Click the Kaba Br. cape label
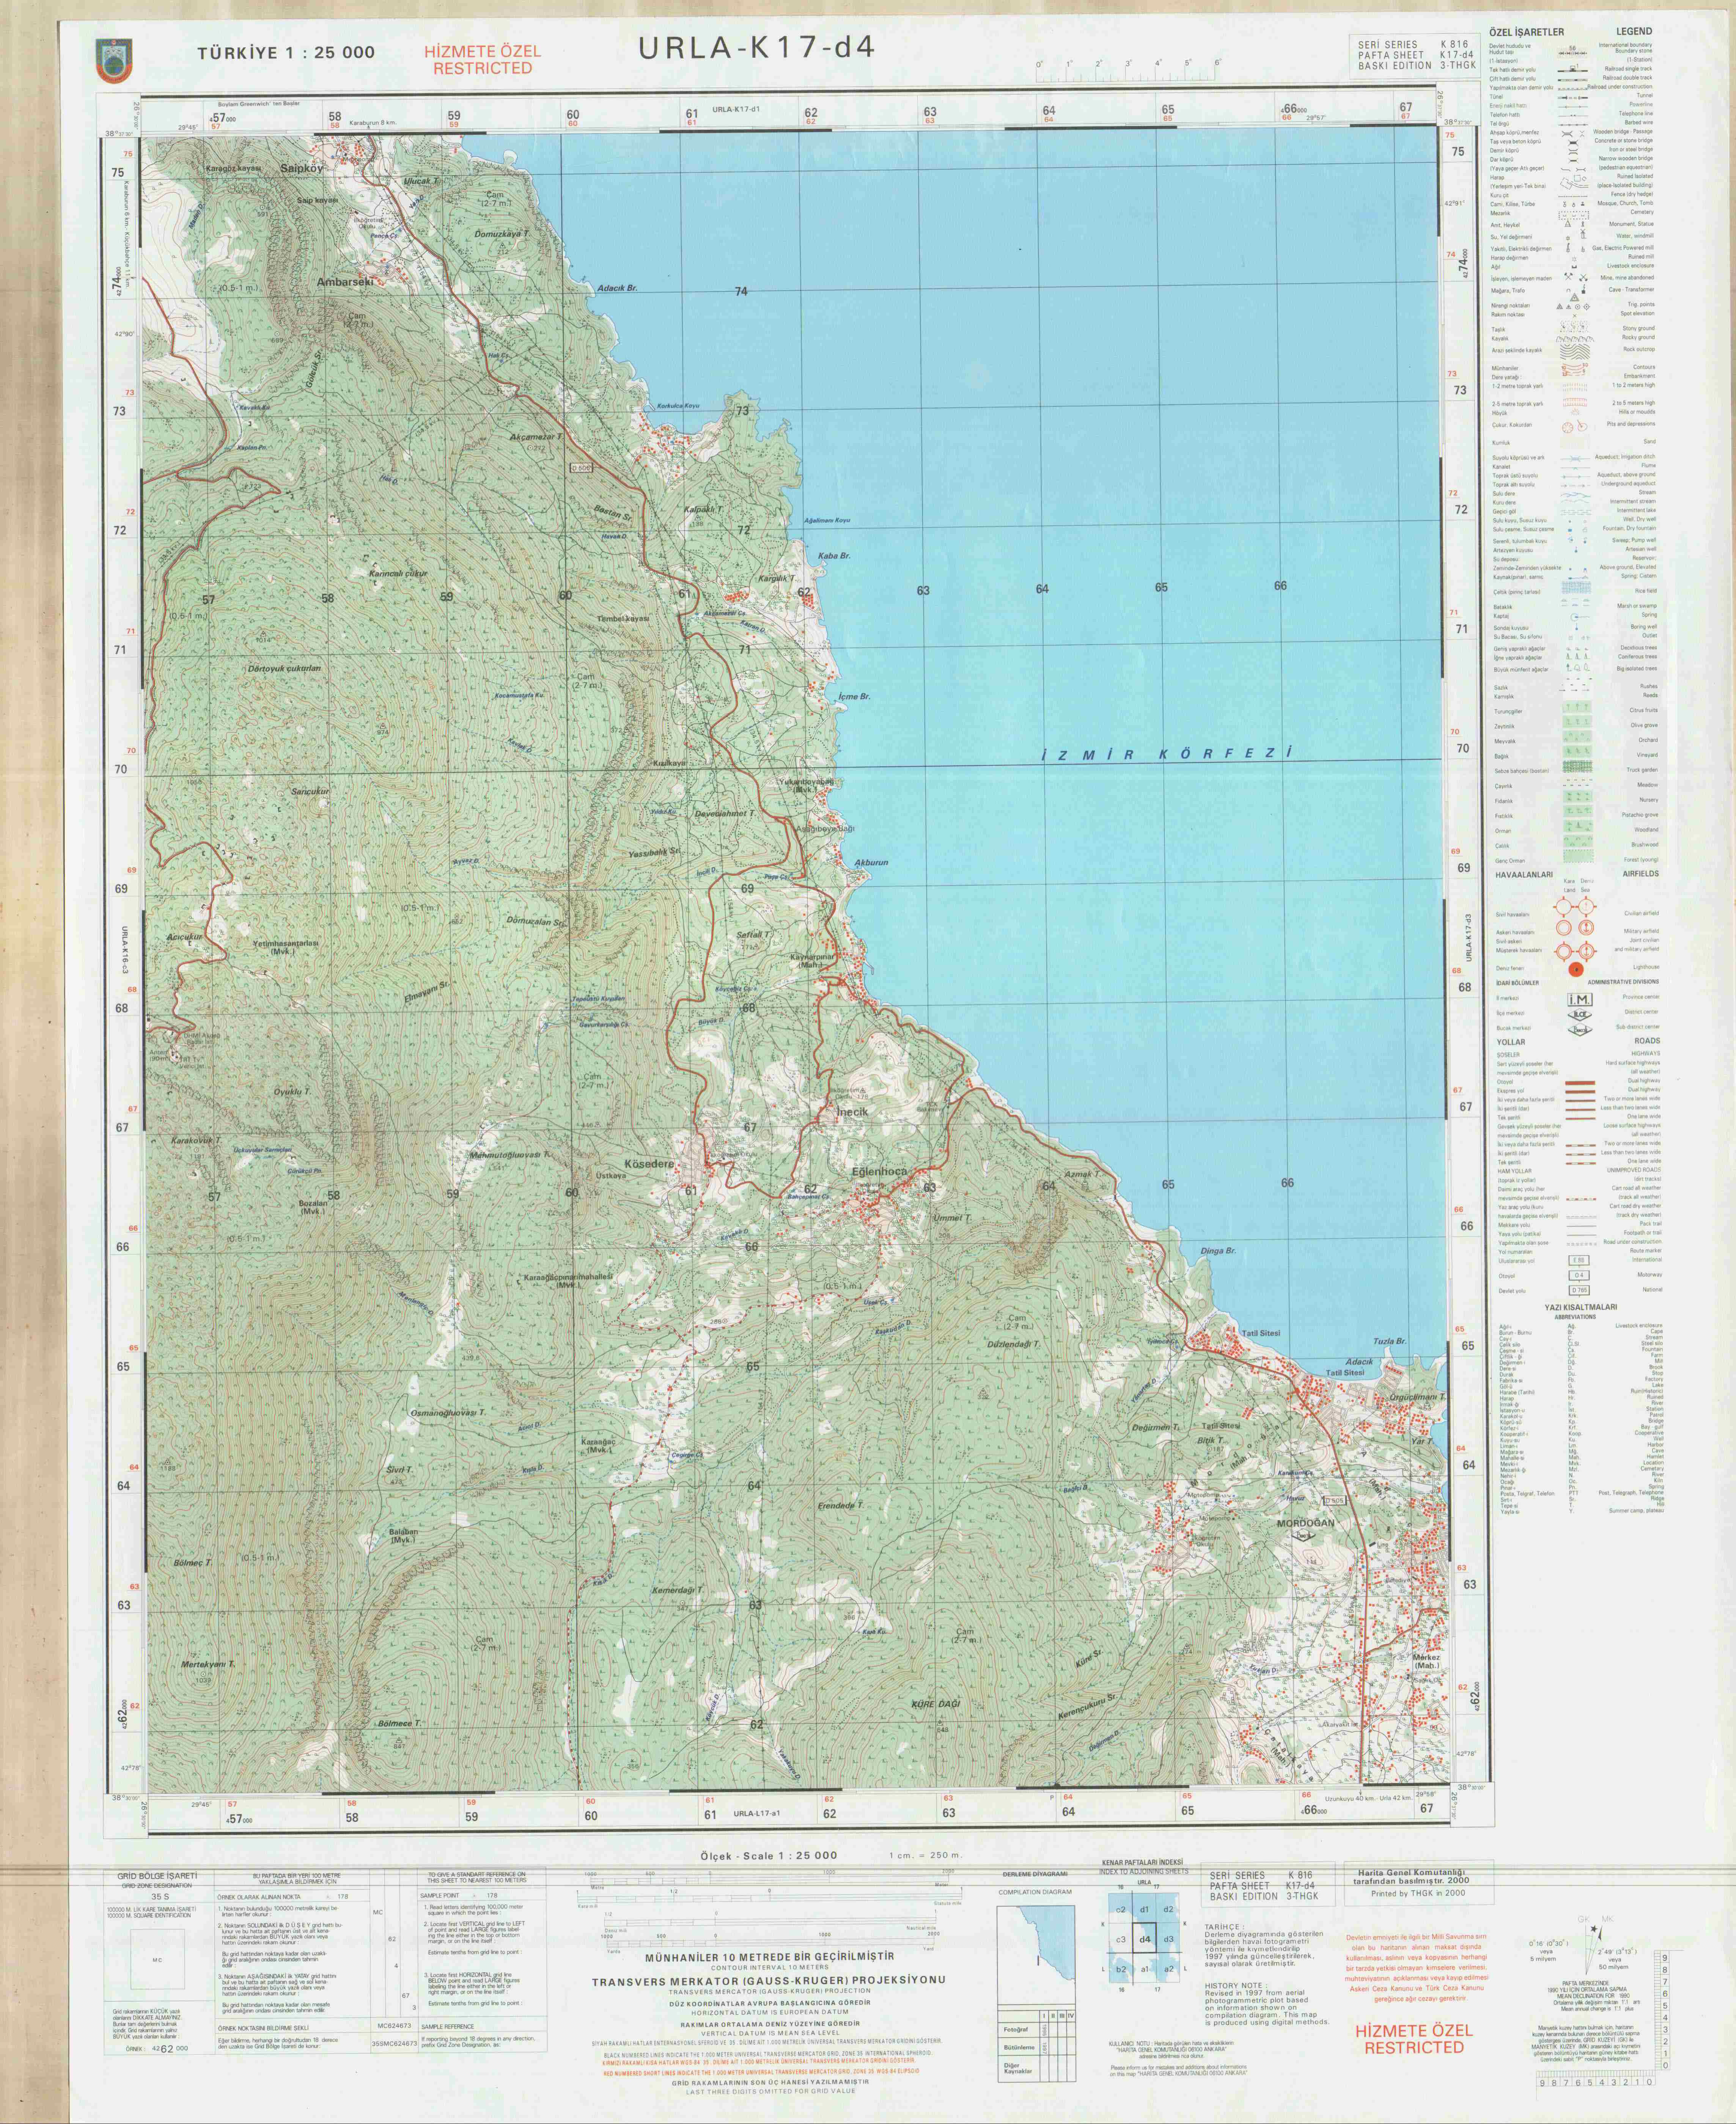The image size is (1736, 2124). [833, 555]
